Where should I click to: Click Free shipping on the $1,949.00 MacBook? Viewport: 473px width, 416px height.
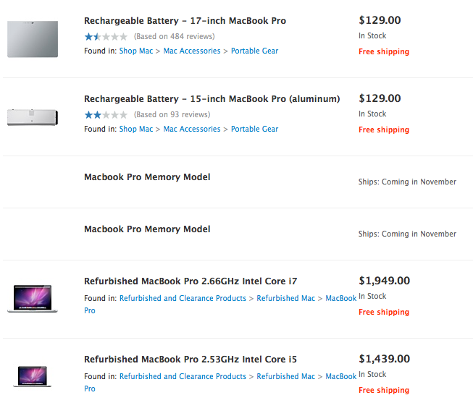pos(384,313)
